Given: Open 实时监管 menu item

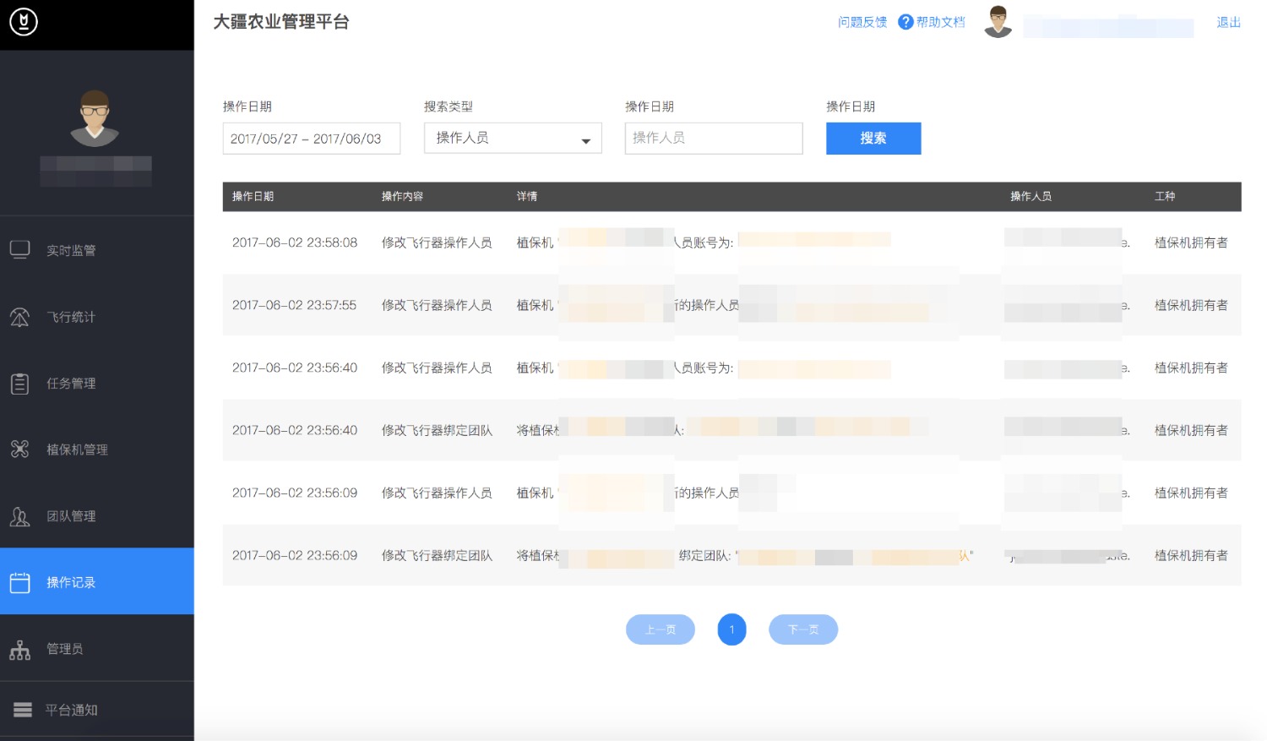Looking at the screenshot, I should pyautogui.click(x=97, y=250).
